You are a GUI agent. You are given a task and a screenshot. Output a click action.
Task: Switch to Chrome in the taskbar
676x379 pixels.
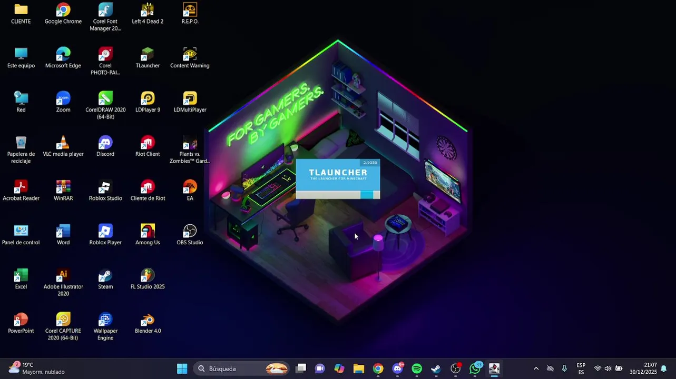click(x=378, y=368)
